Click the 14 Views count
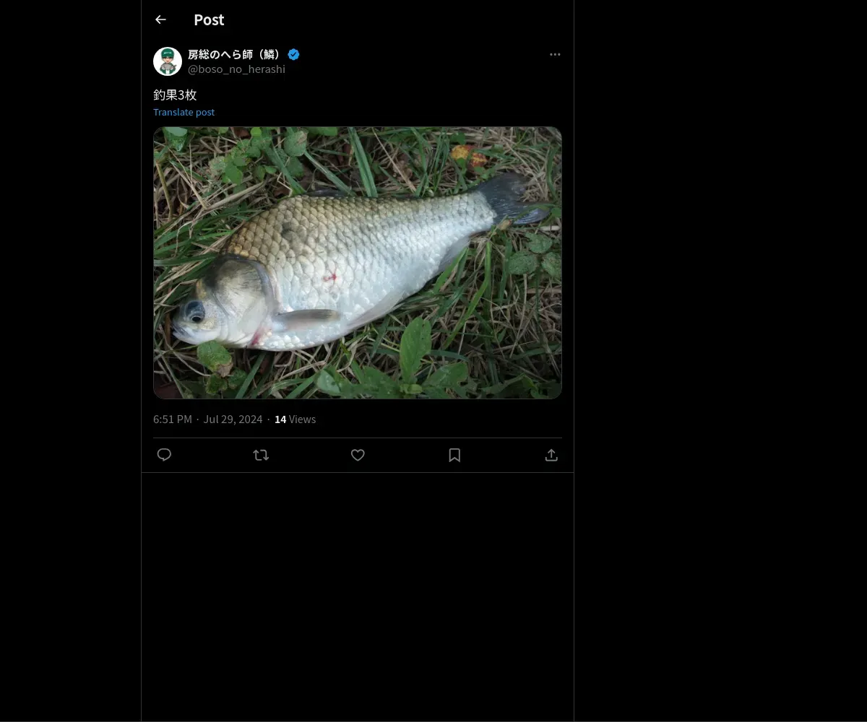867x722 pixels. pos(295,419)
